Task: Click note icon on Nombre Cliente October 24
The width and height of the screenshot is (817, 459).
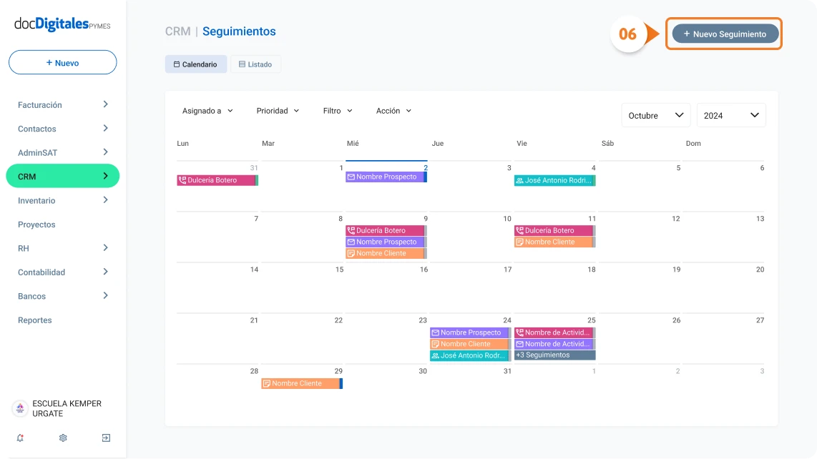Action: [x=435, y=345]
